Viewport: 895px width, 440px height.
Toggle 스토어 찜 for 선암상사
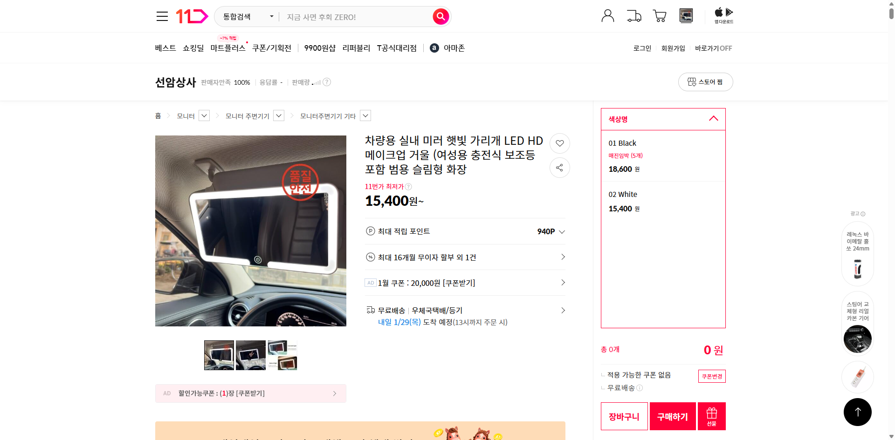pos(705,82)
